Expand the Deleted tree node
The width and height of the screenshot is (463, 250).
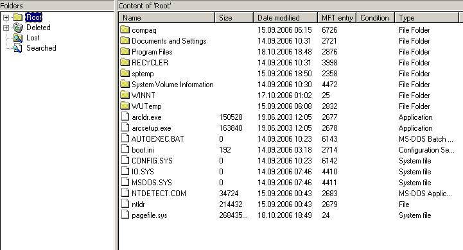[6, 28]
